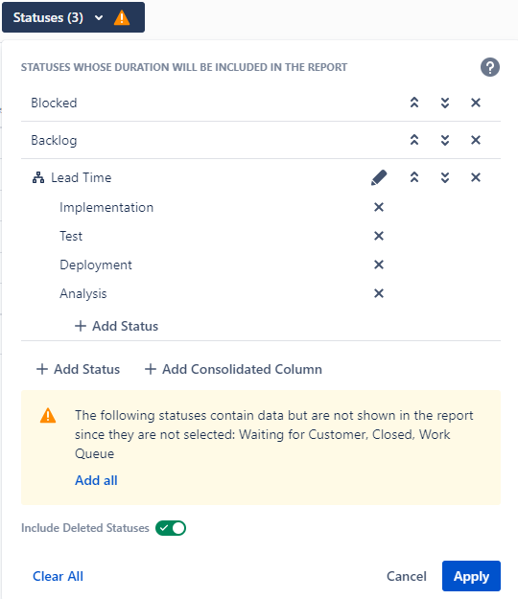This screenshot has width=518, height=599.
Task: Move Lead Time column up
Action: [x=414, y=177]
